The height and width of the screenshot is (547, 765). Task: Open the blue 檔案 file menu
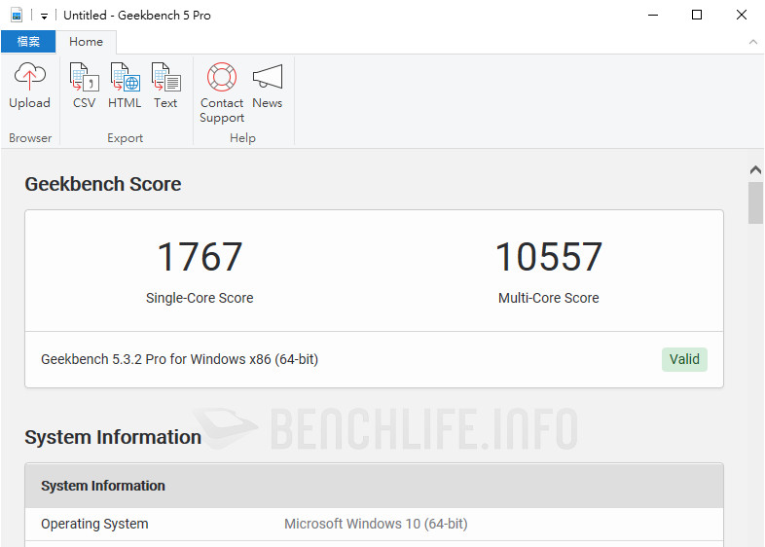[x=28, y=42]
